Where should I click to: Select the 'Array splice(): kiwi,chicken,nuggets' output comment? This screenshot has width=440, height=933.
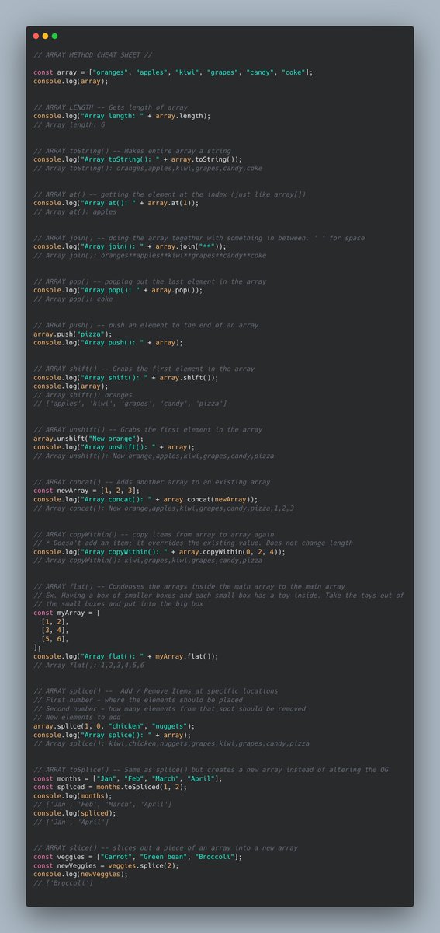171,743
